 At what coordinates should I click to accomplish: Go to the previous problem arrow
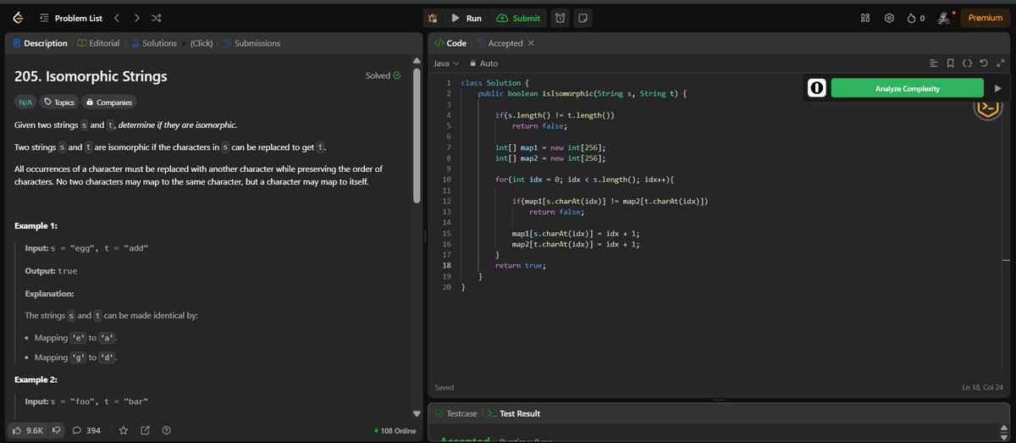click(116, 18)
